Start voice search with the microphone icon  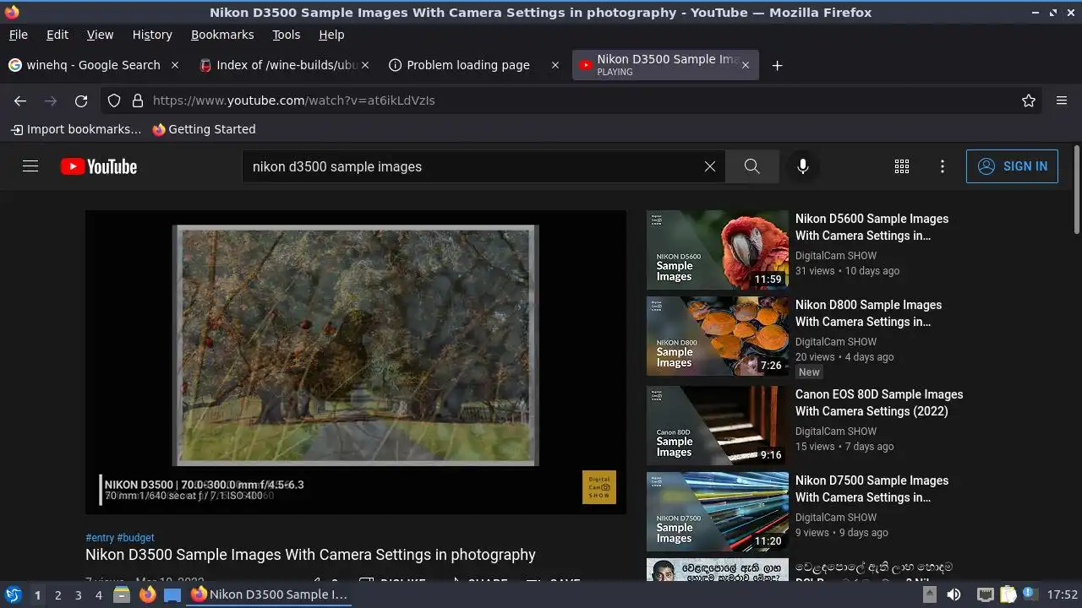coord(803,166)
